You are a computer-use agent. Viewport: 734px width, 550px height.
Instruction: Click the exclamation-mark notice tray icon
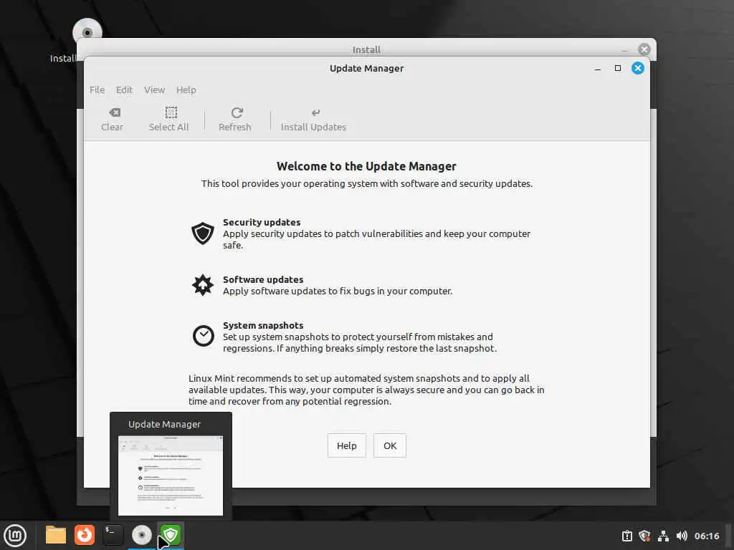[626, 536]
